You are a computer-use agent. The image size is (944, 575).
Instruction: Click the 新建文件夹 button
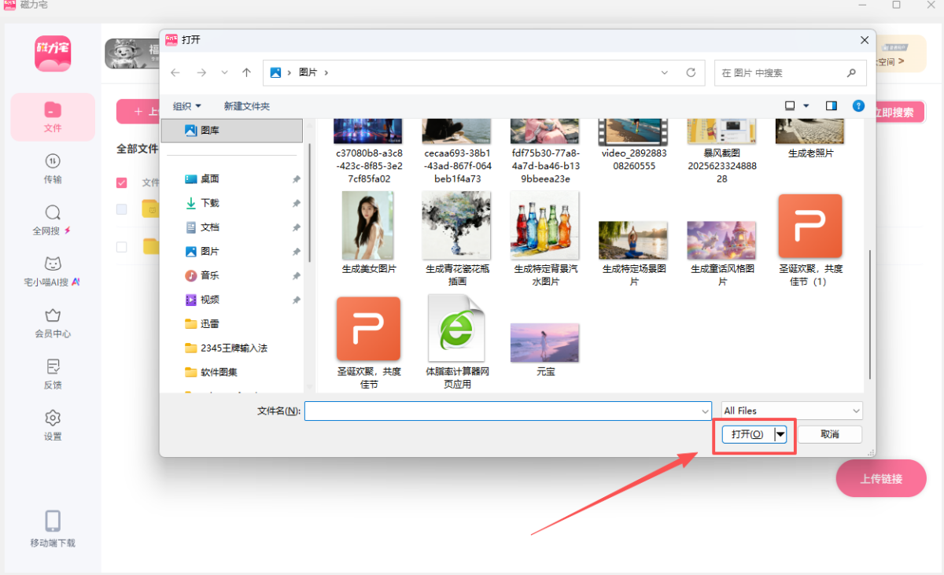(x=247, y=106)
